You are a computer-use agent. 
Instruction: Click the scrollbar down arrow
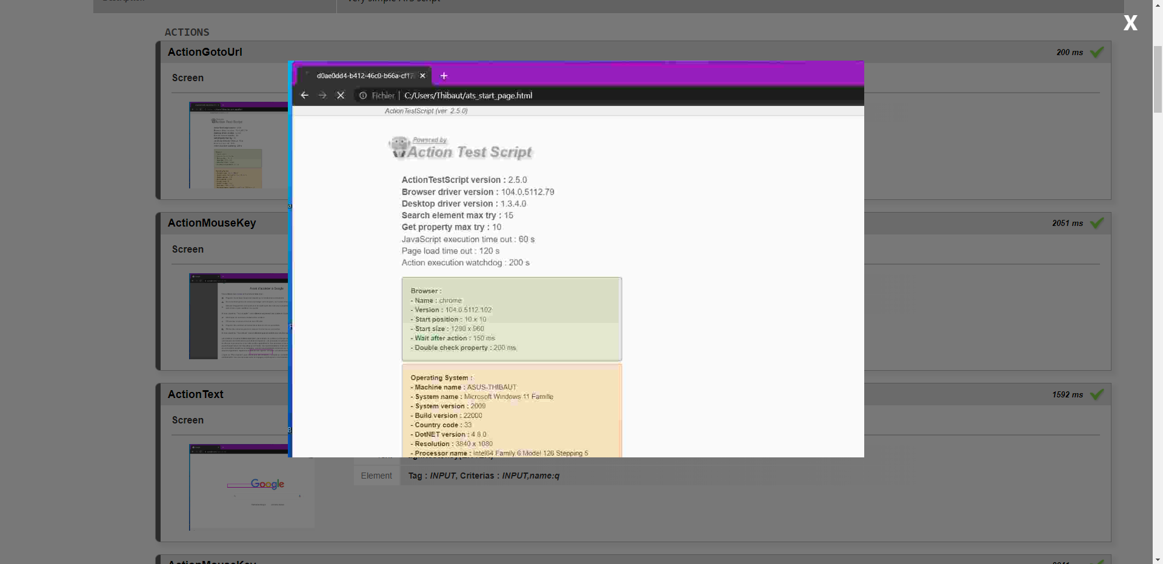[1158, 559]
